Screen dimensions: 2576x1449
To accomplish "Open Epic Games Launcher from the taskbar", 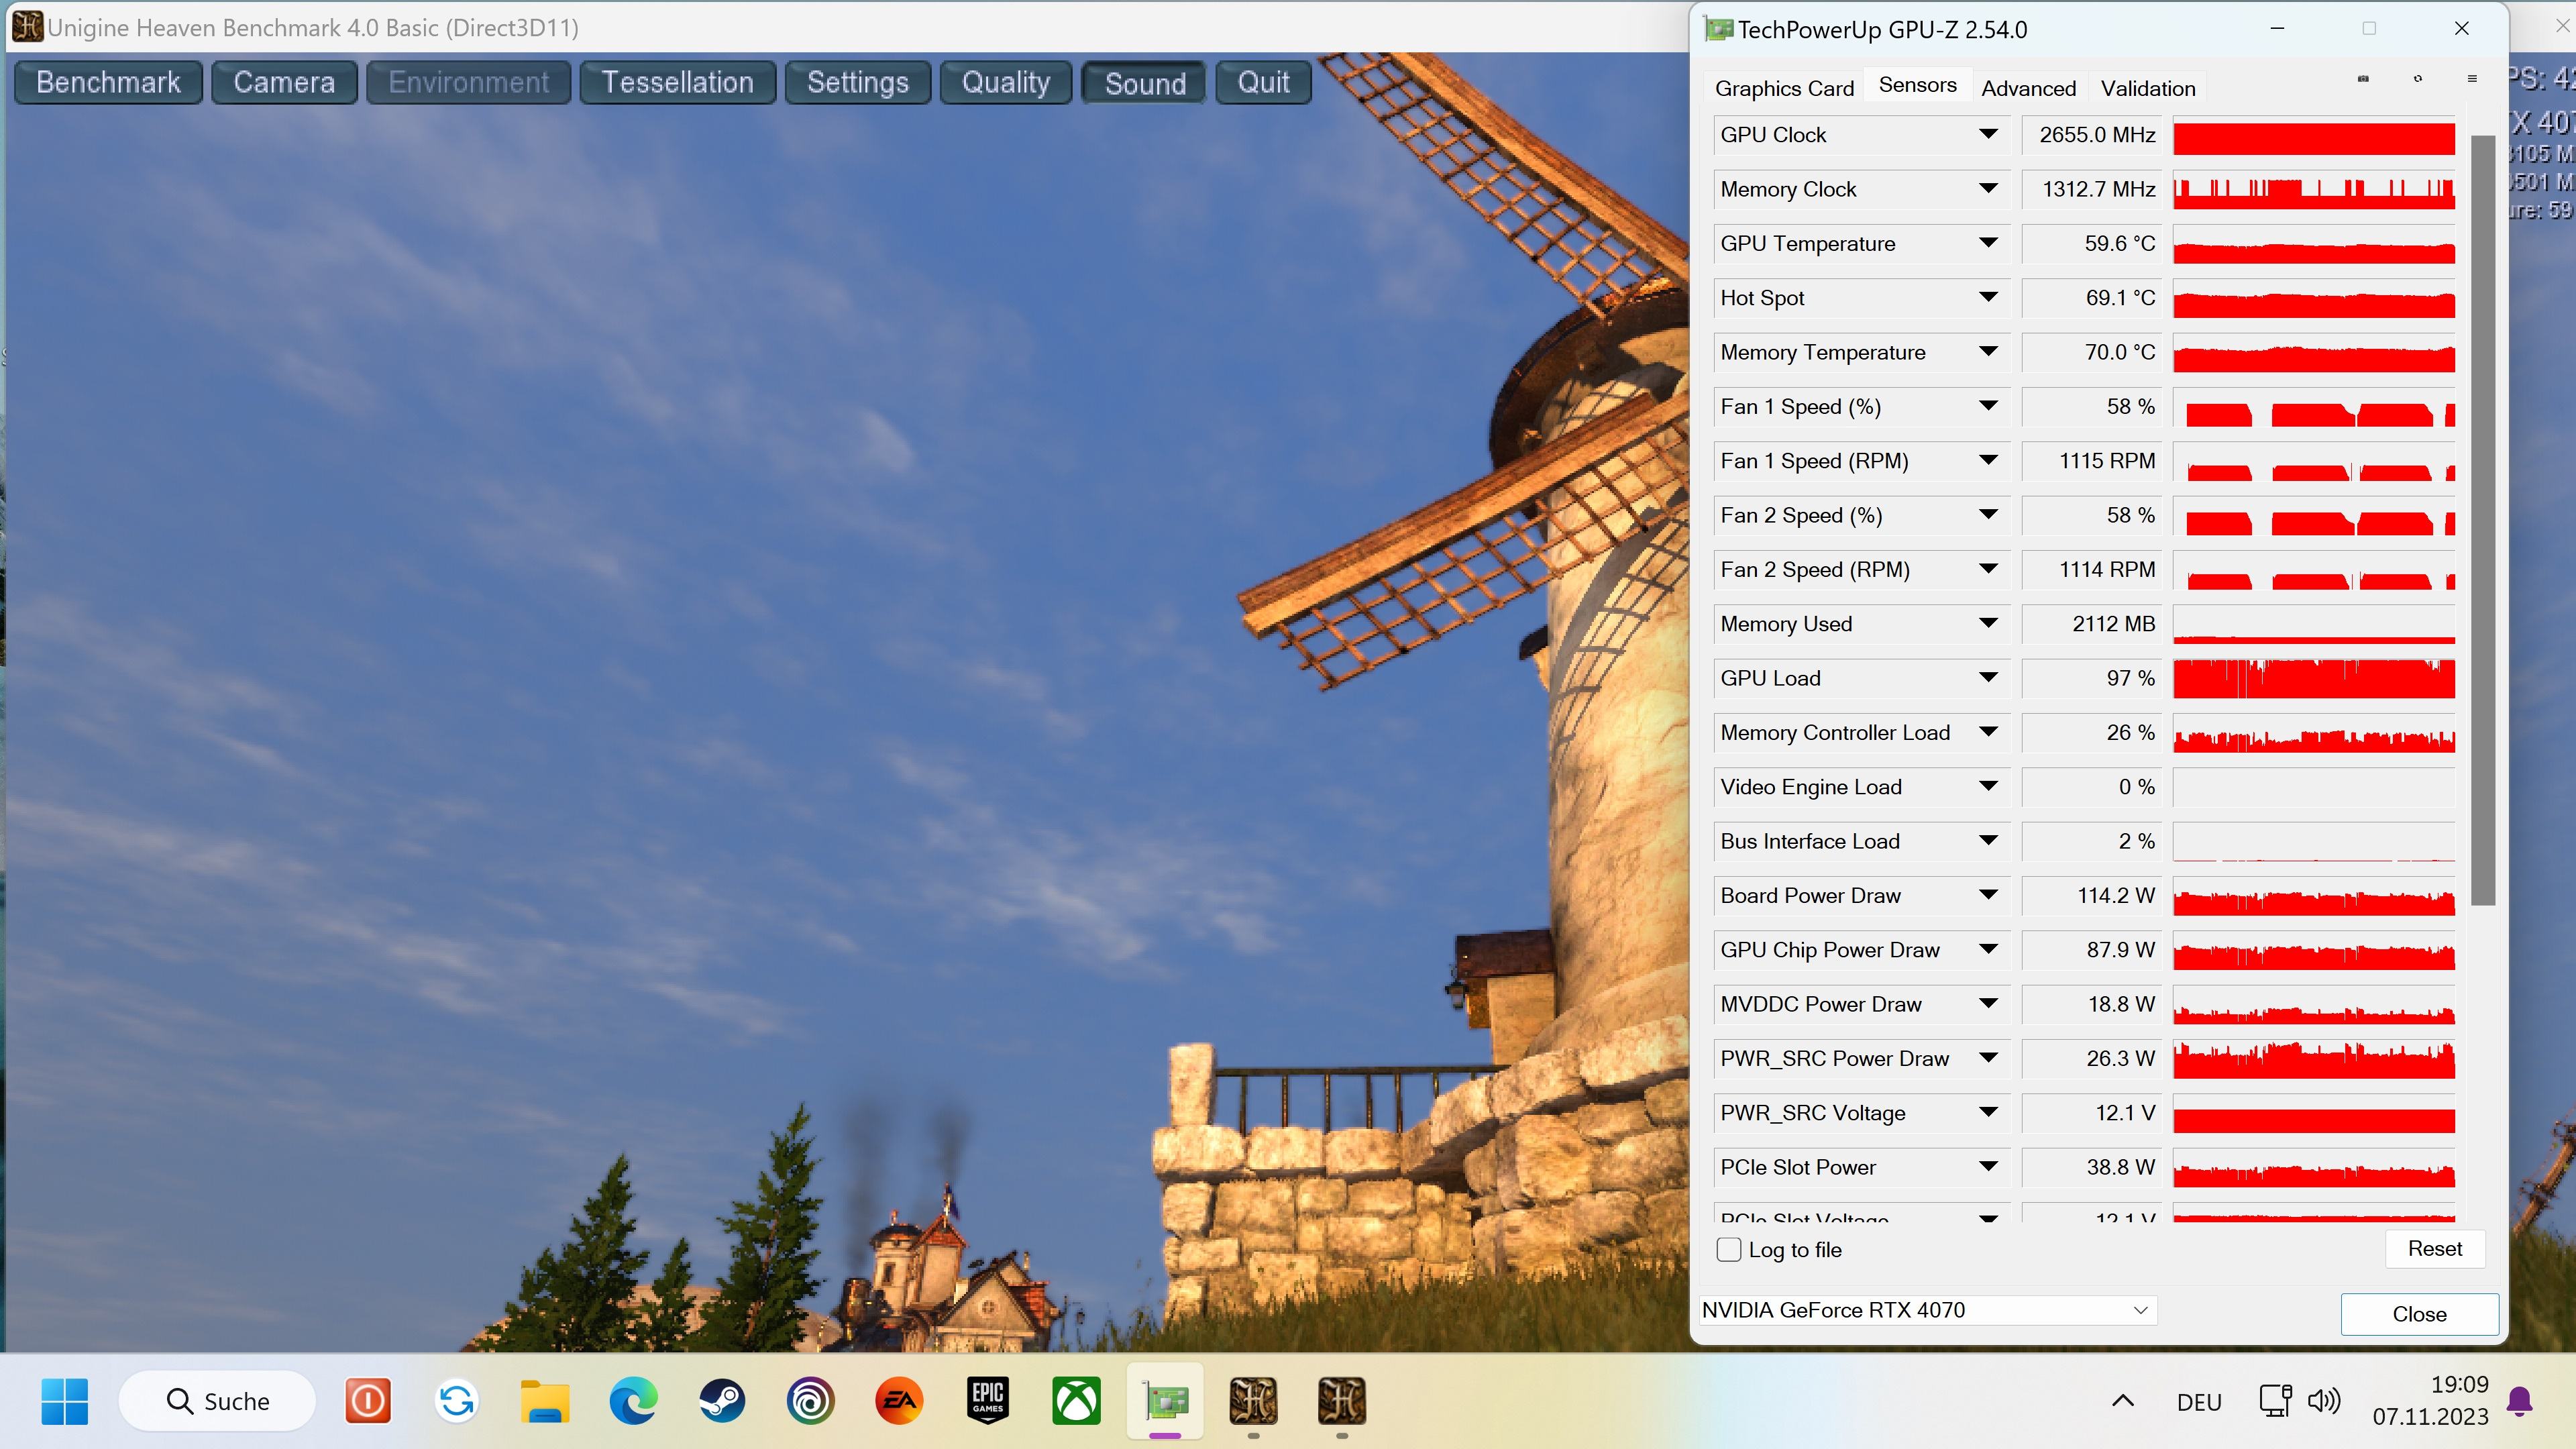I will pos(988,1401).
